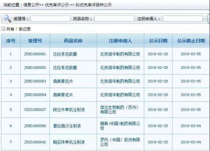Viewport: 210px width, 151px height.
Task: Go to 优先审评公示 breadcrumb link
Action: pyautogui.click(x=57, y=5)
